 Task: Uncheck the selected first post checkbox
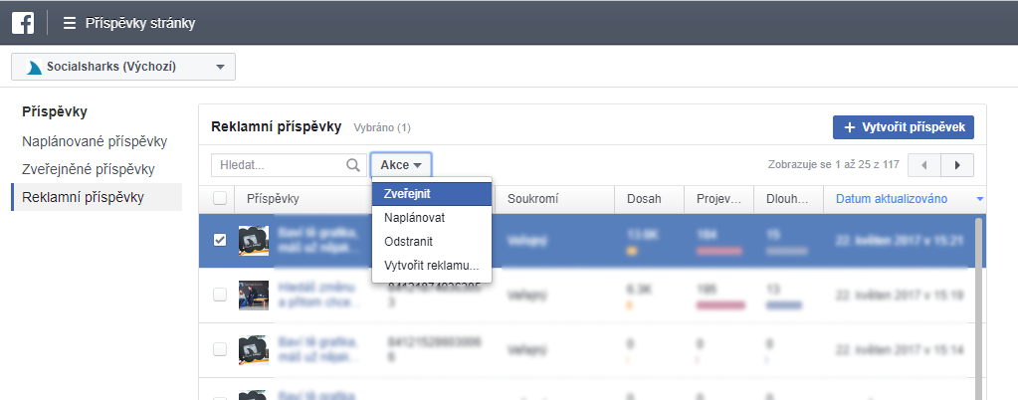220,240
